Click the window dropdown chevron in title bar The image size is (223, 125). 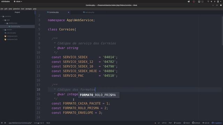213,5
